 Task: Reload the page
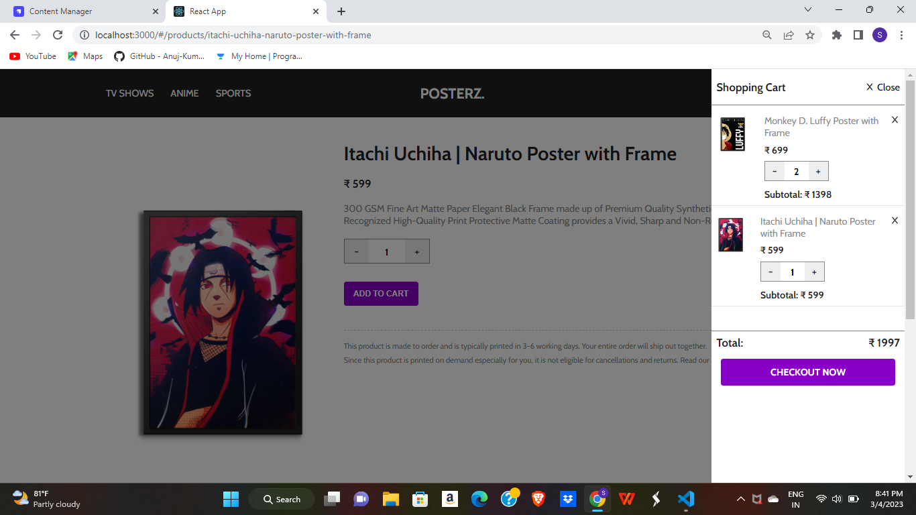point(58,35)
